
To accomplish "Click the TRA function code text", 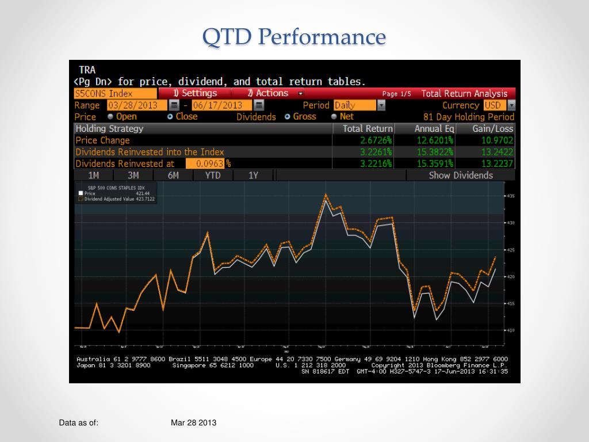I will (x=87, y=70).
